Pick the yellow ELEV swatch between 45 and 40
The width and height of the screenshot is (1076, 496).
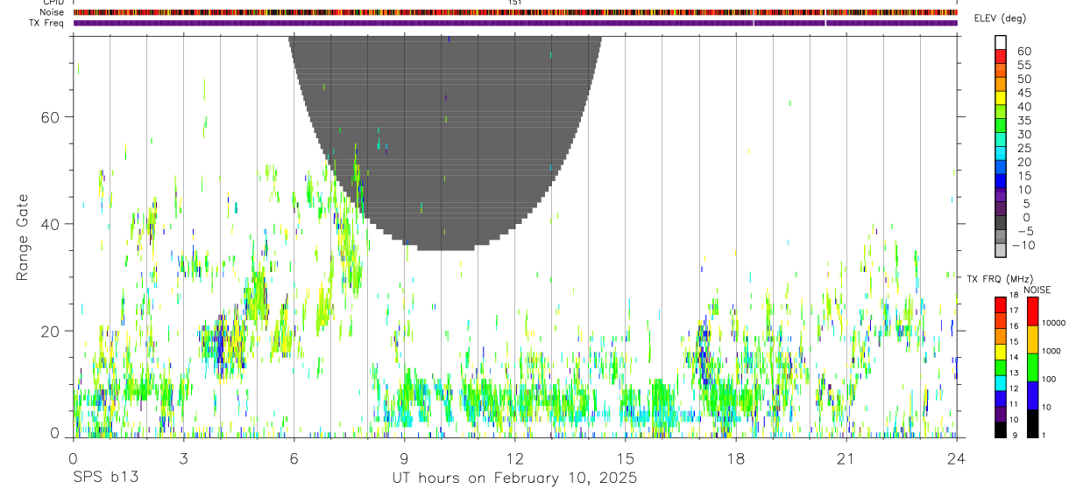(x=1001, y=98)
